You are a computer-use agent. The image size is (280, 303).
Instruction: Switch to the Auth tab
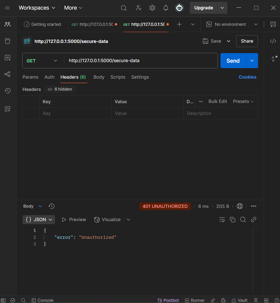(49, 77)
